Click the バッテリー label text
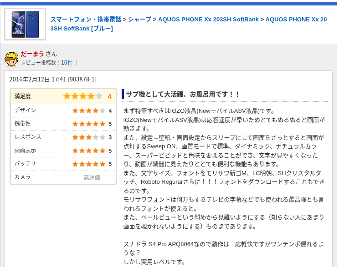339x267 pixels. click(28, 164)
